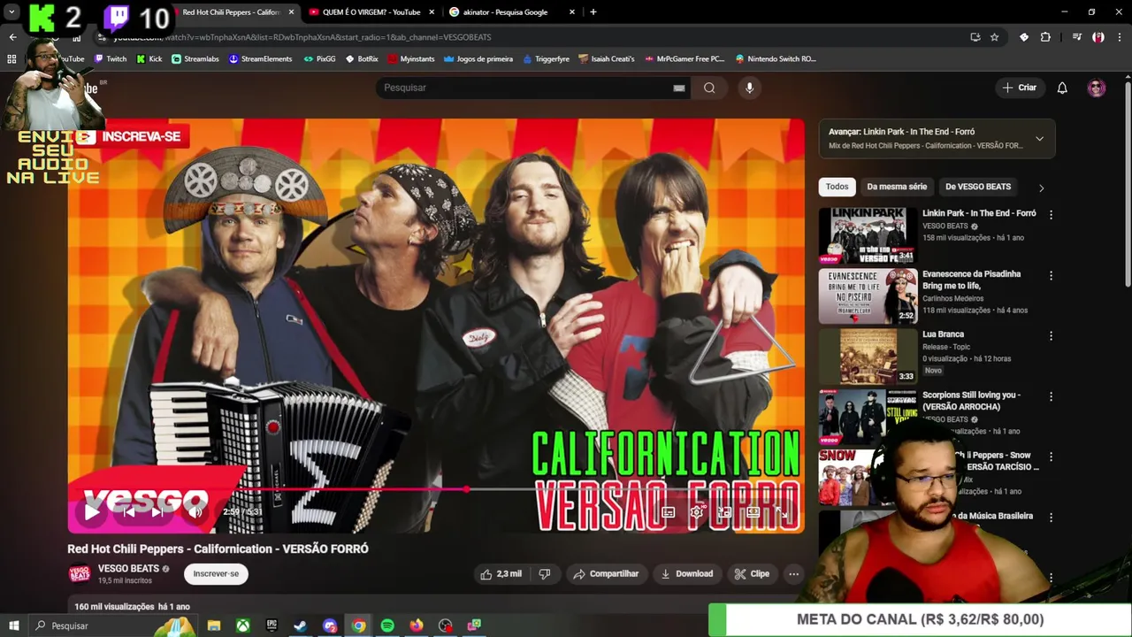Click the Download button

(687, 574)
